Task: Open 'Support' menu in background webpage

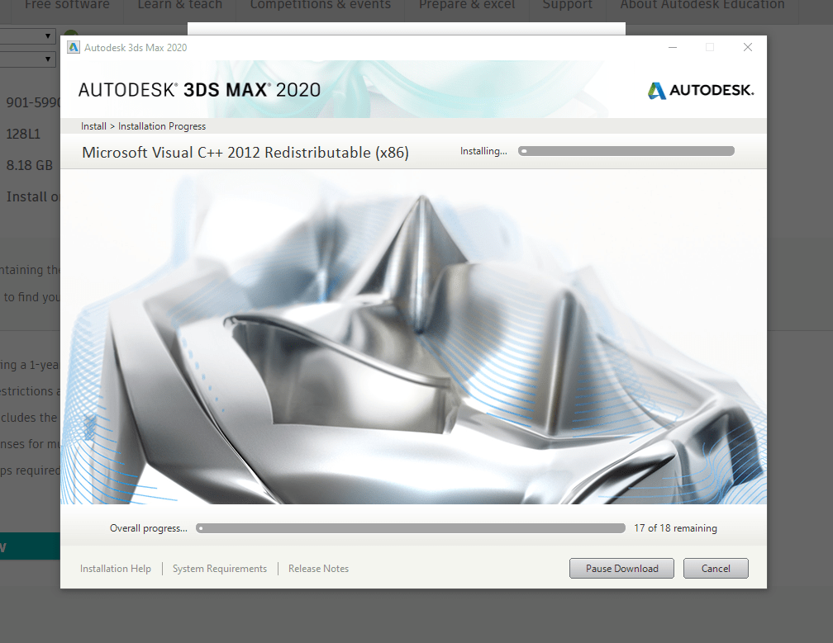Action: pyautogui.click(x=568, y=5)
